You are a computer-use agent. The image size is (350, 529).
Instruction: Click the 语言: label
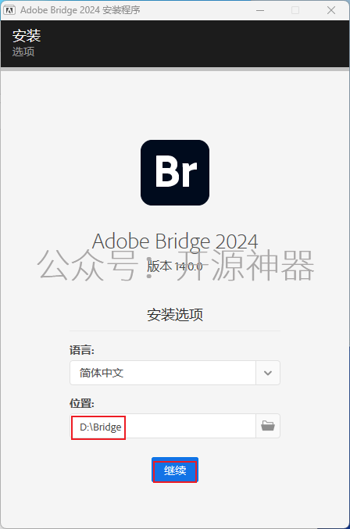[82, 350]
